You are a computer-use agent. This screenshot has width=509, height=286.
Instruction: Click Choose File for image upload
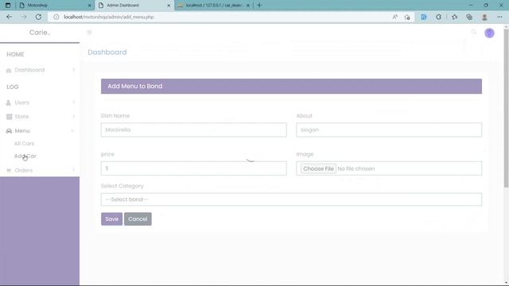coord(318,168)
